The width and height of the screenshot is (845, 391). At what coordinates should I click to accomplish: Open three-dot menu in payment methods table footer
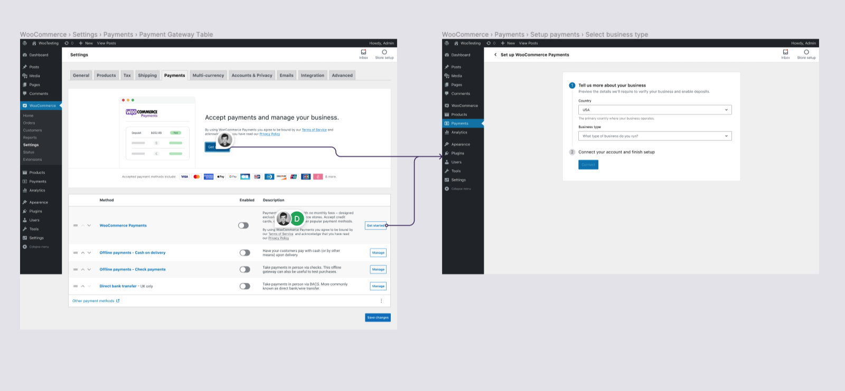(x=381, y=301)
